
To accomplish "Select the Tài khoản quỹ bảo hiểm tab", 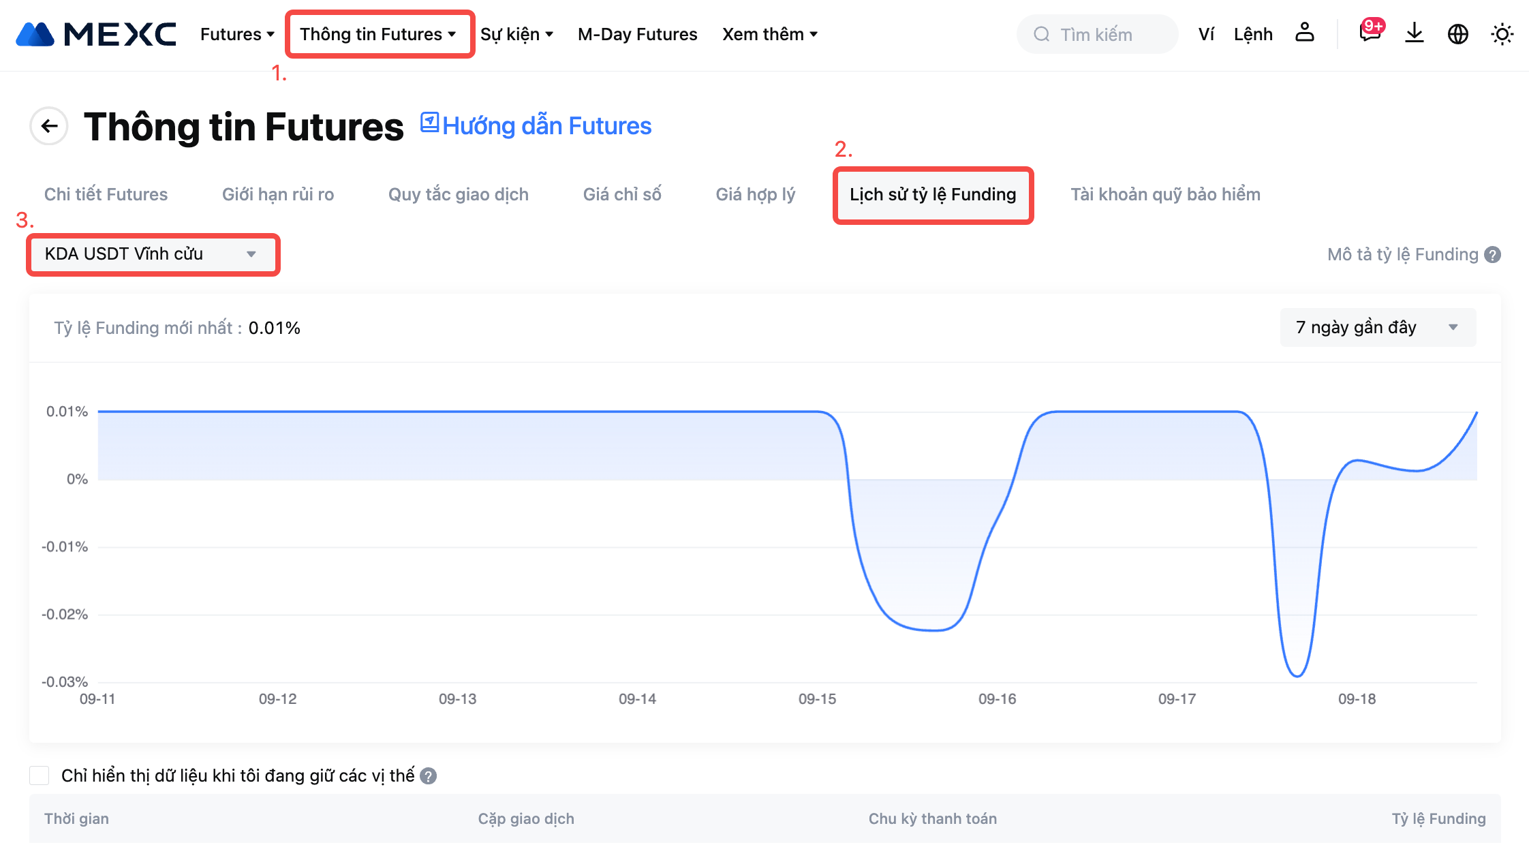I will click(x=1165, y=194).
